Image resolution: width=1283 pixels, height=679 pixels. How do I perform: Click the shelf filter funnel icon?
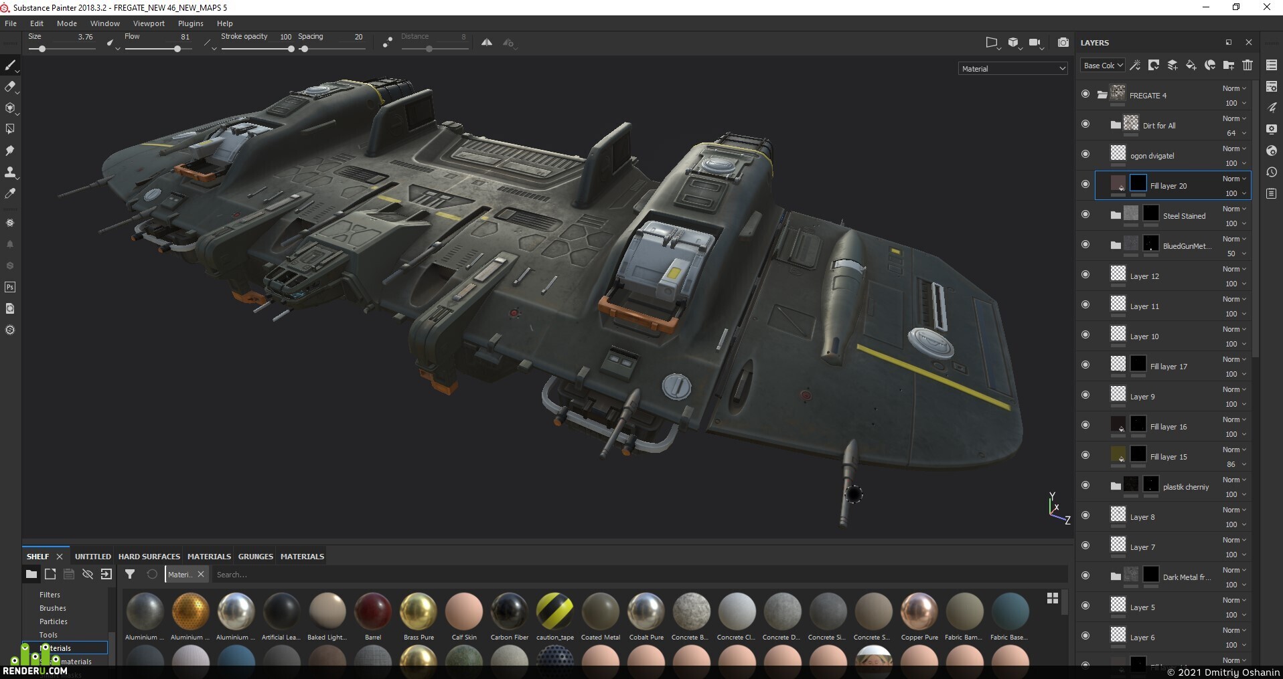tap(130, 574)
